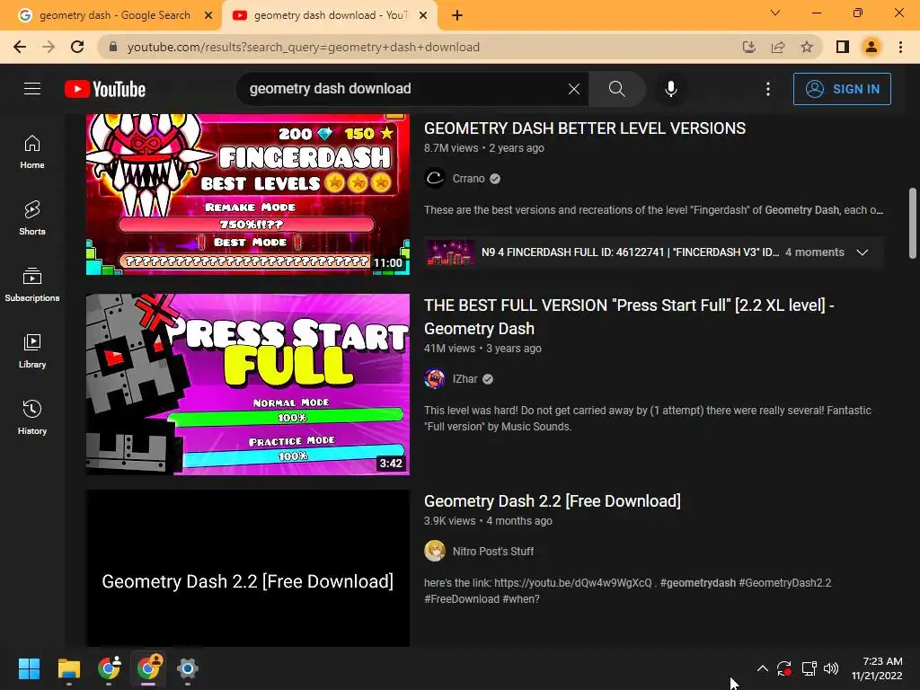This screenshot has width=920, height=690.
Task: Open the tab search dropdown arrow
Action: tap(775, 13)
